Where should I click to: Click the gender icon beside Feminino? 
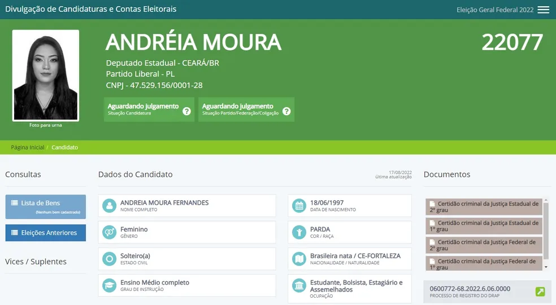click(109, 232)
